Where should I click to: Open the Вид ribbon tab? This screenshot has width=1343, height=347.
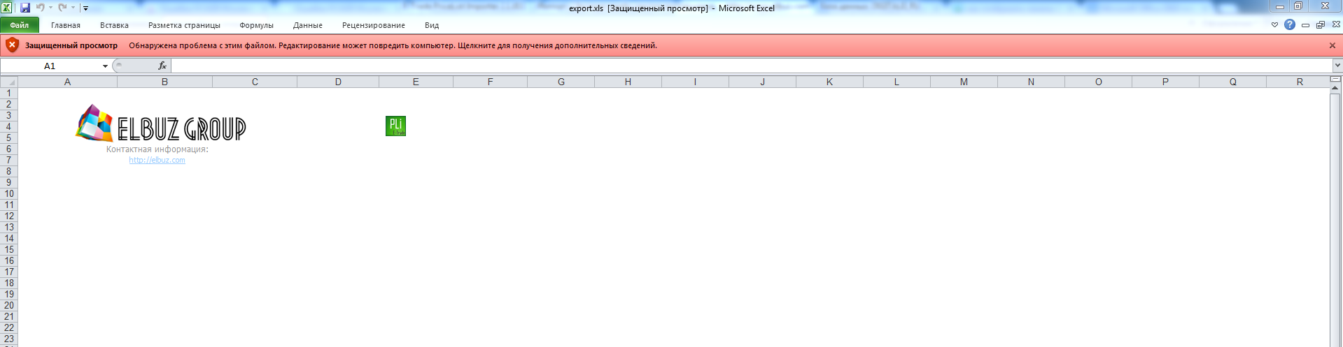coord(432,25)
